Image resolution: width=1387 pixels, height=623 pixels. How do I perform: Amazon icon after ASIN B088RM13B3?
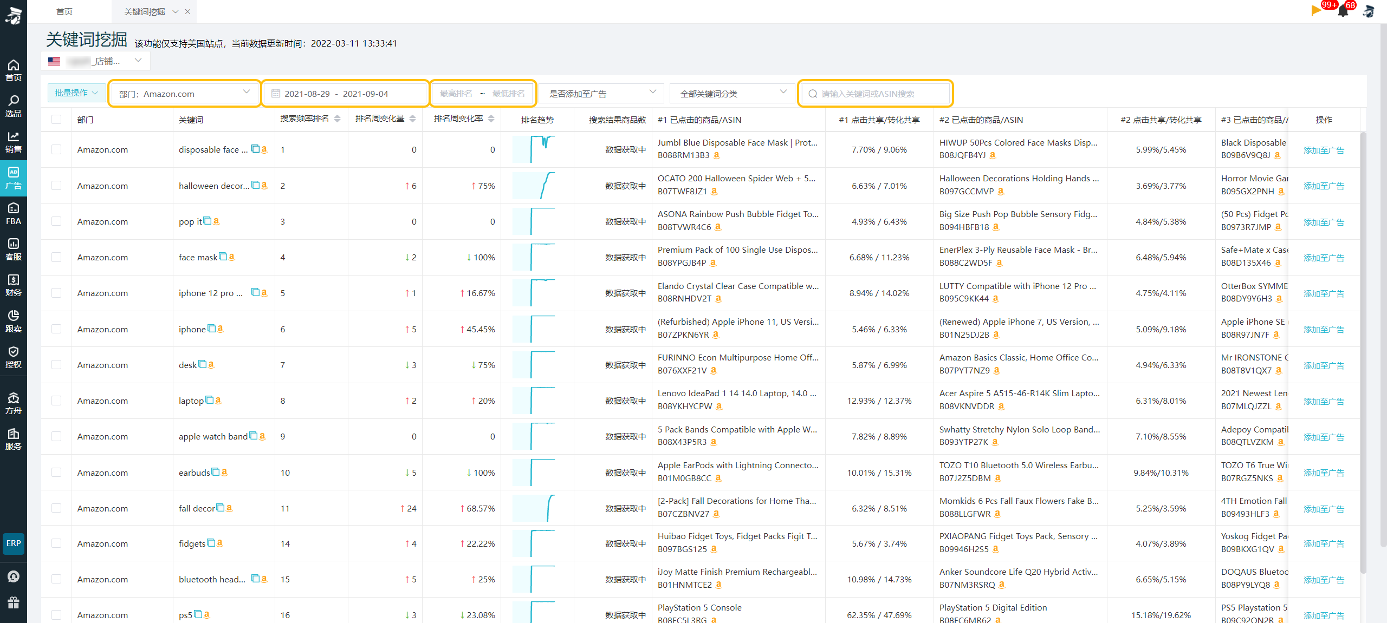(716, 155)
